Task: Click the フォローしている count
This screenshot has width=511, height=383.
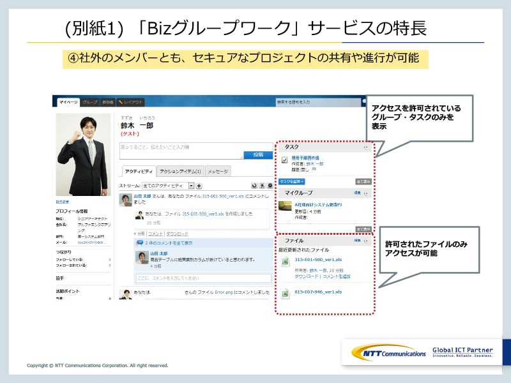Action: [110, 260]
